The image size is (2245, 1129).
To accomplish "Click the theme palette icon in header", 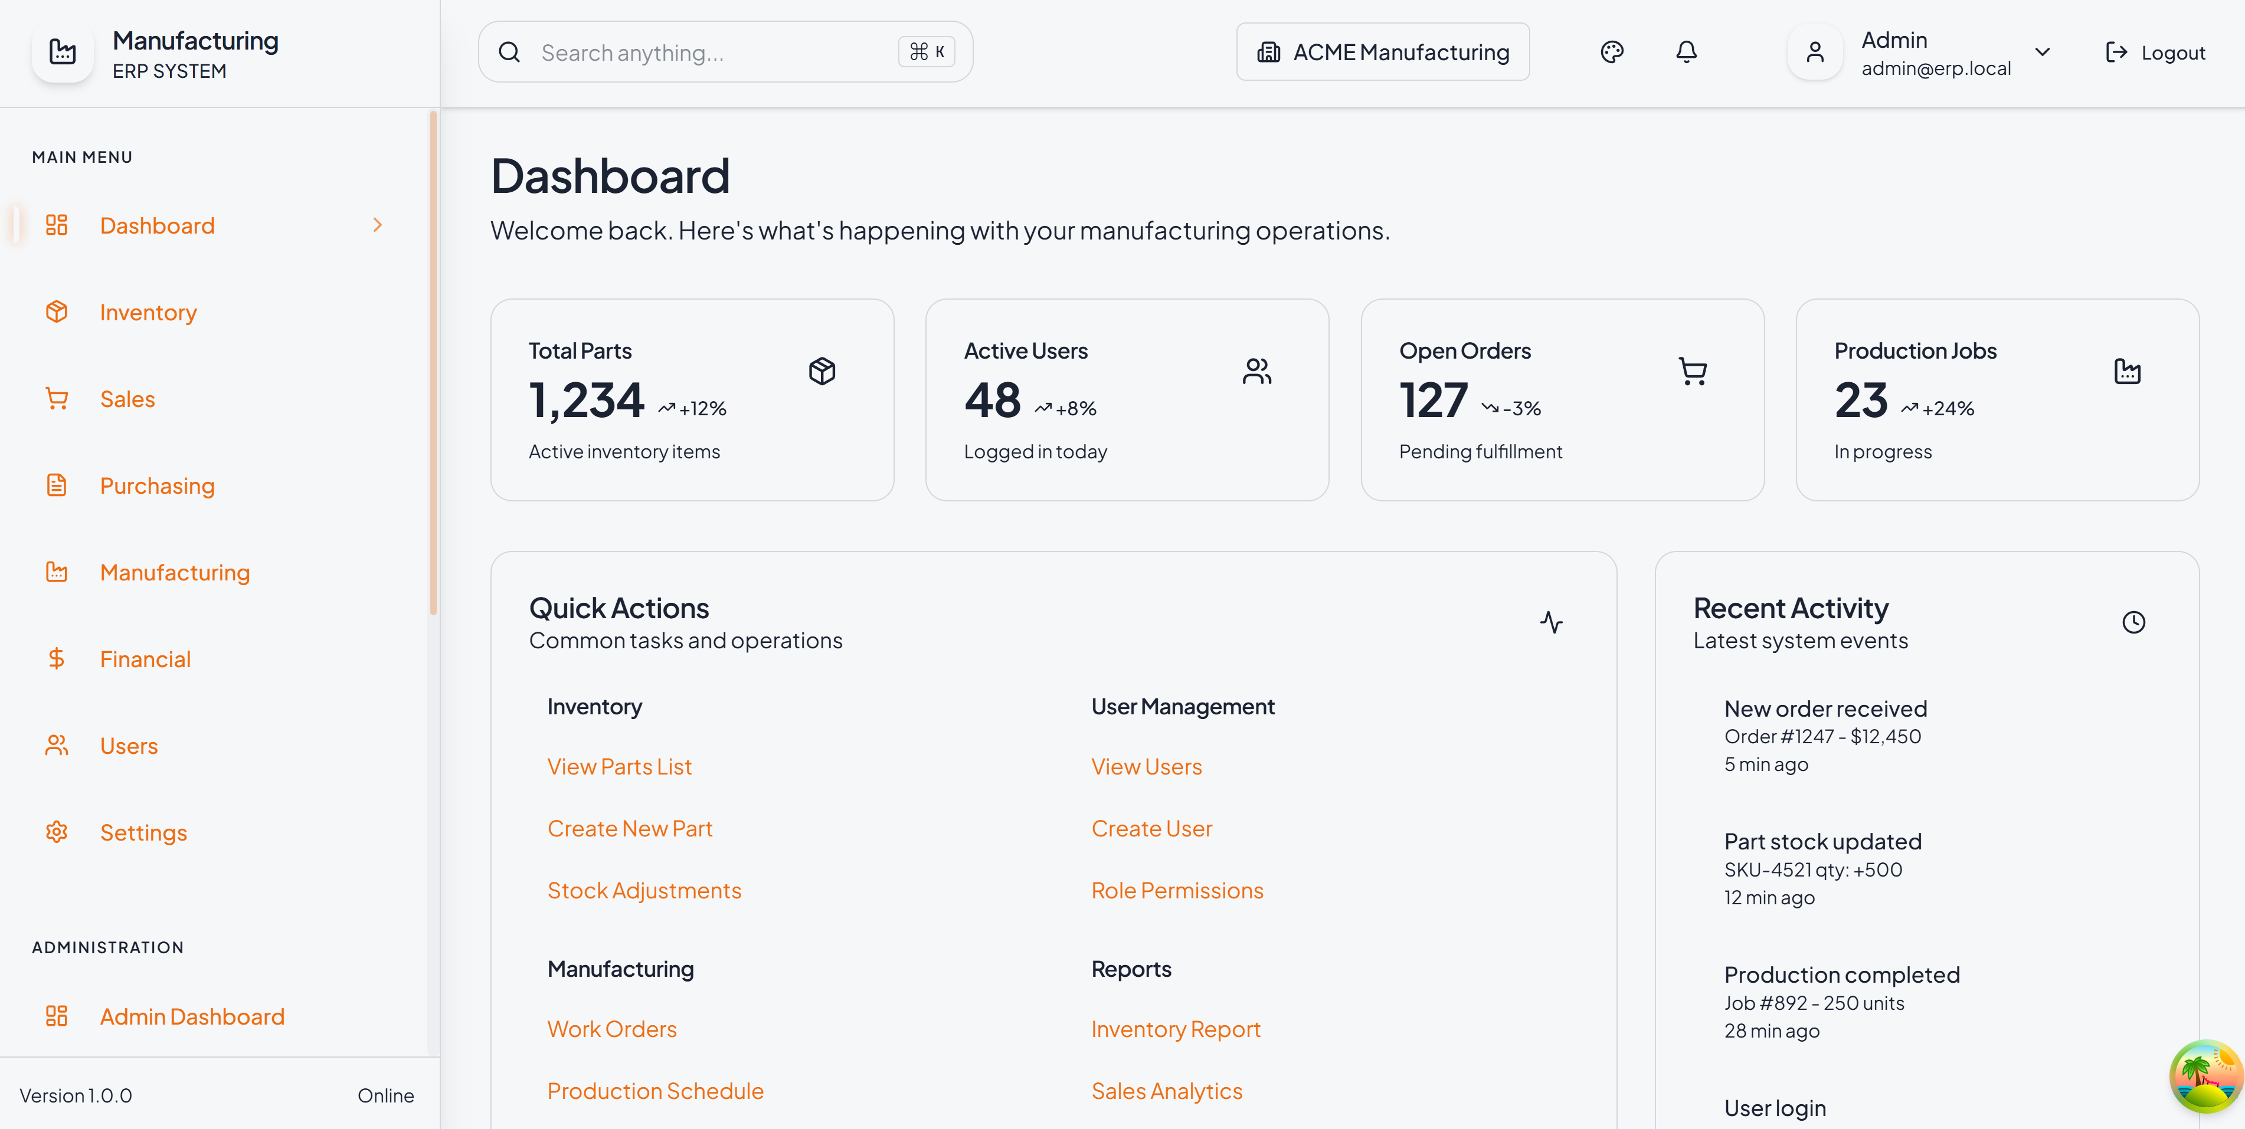I will (1611, 52).
